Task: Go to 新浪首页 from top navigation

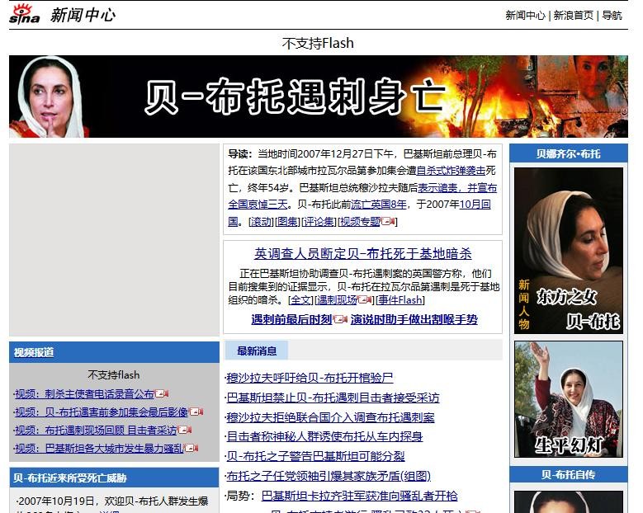Action: 573,15
